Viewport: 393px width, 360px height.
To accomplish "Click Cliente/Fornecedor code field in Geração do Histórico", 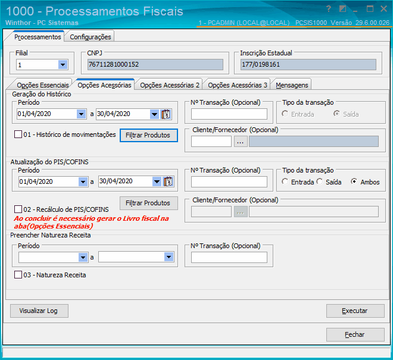I will pos(211,142).
